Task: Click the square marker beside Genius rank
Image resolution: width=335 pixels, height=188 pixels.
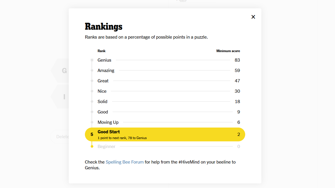Action: pos(92,60)
